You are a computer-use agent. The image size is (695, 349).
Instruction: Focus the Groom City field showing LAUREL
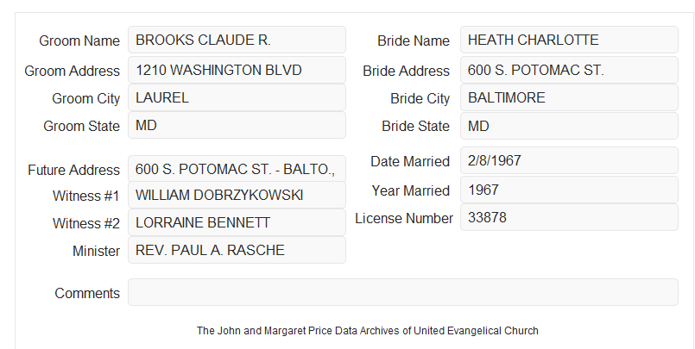237,97
